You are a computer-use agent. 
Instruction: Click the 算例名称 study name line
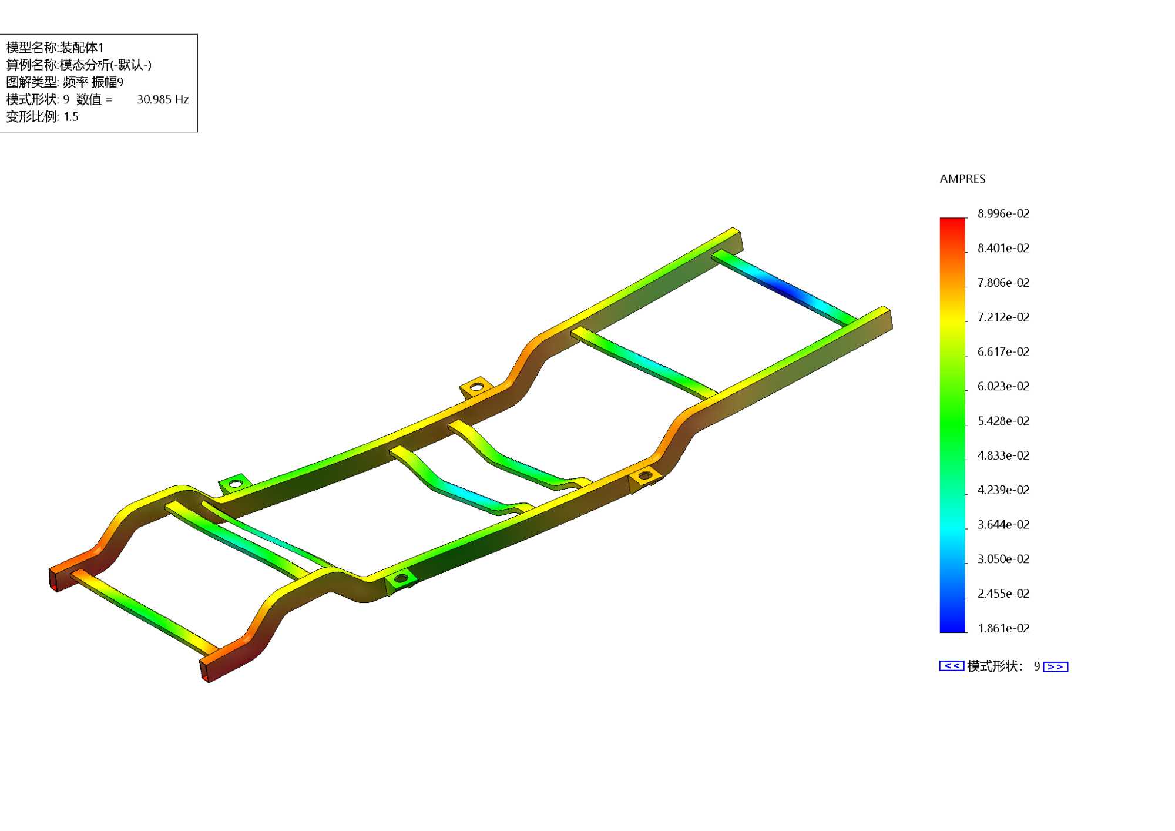(79, 65)
